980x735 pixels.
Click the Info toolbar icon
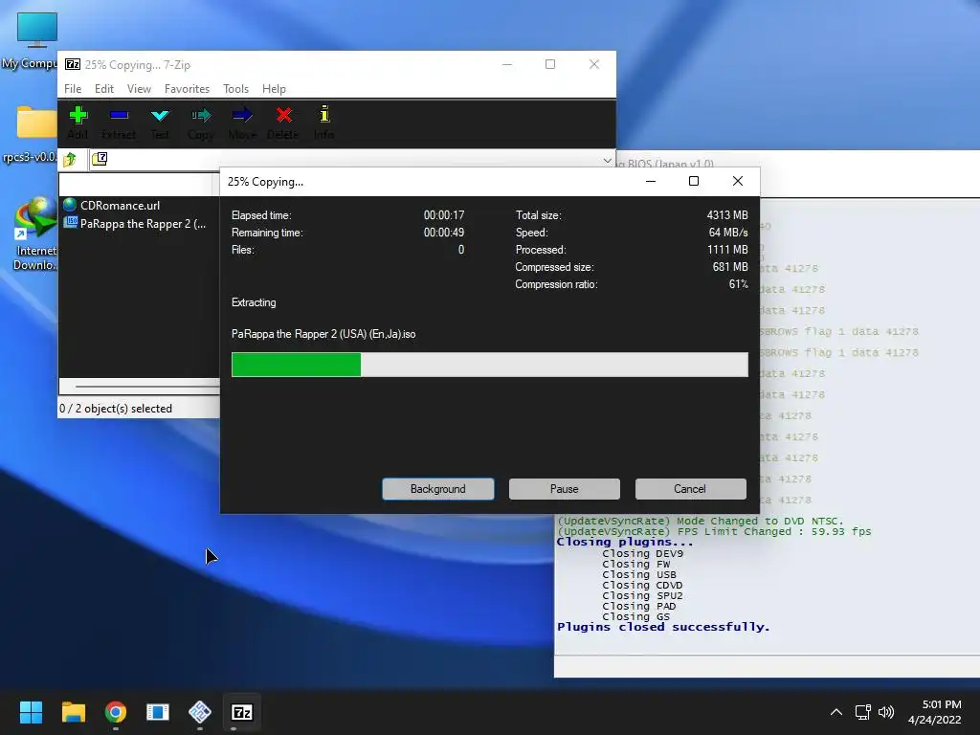pyautogui.click(x=323, y=122)
